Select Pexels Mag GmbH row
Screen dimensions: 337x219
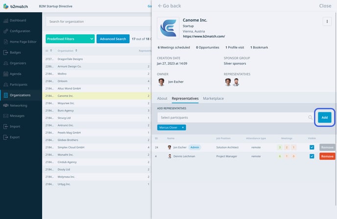tap(97, 133)
